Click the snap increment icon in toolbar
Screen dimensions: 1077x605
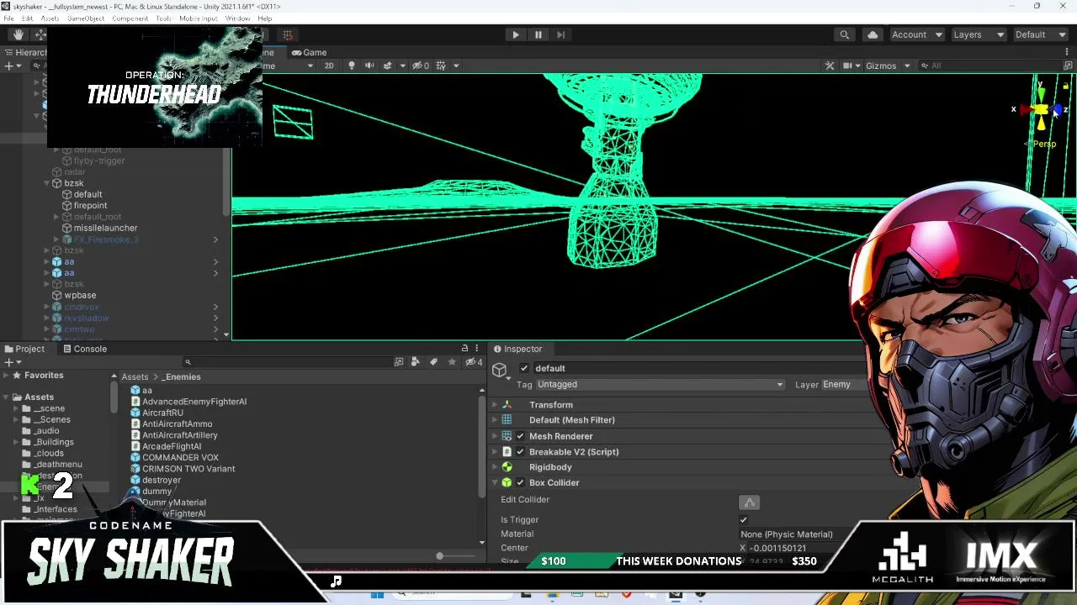[x=287, y=34]
